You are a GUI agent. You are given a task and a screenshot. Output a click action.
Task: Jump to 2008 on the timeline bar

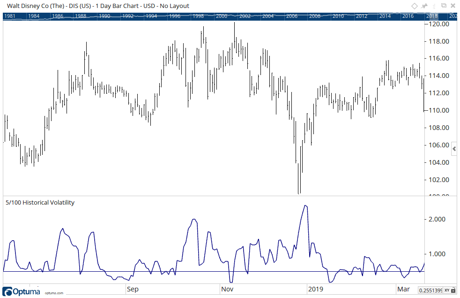(315, 16)
